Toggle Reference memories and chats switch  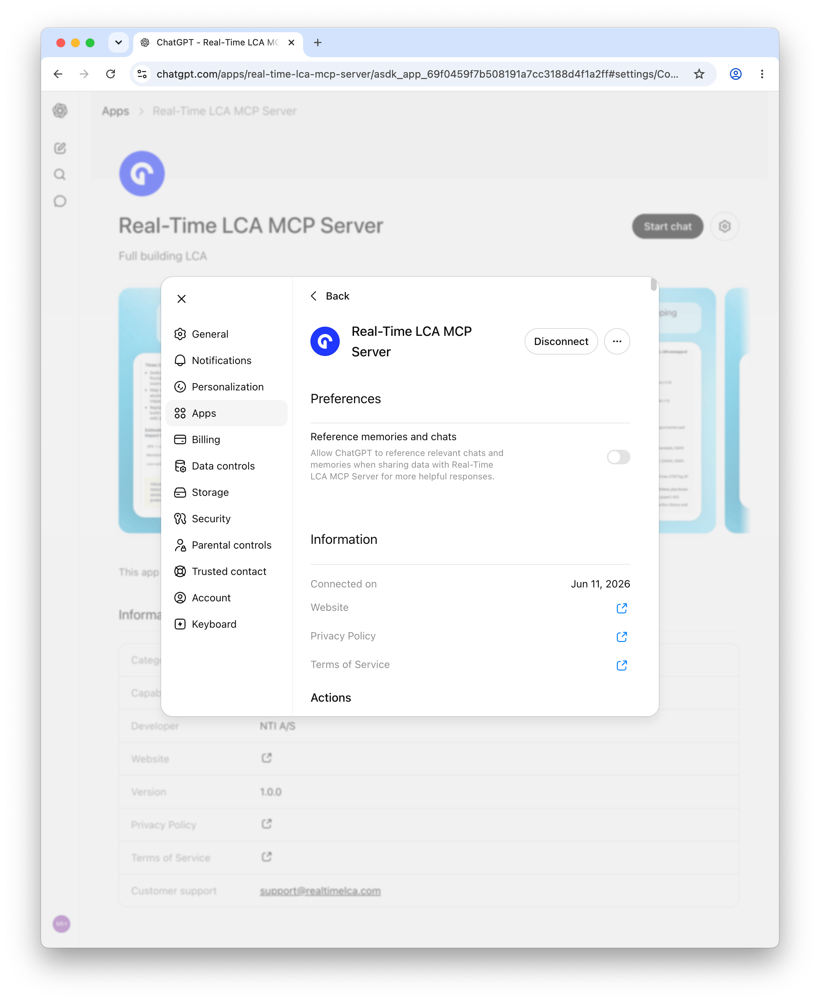(x=618, y=457)
